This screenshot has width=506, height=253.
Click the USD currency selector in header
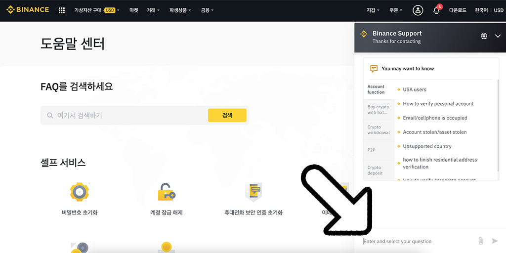click(498, 10)
